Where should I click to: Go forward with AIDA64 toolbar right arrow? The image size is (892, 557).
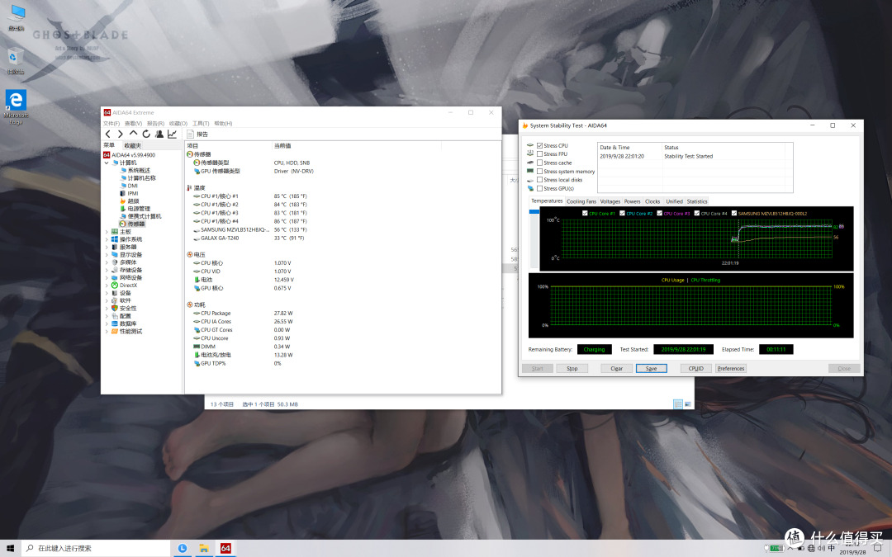point(120,135)
